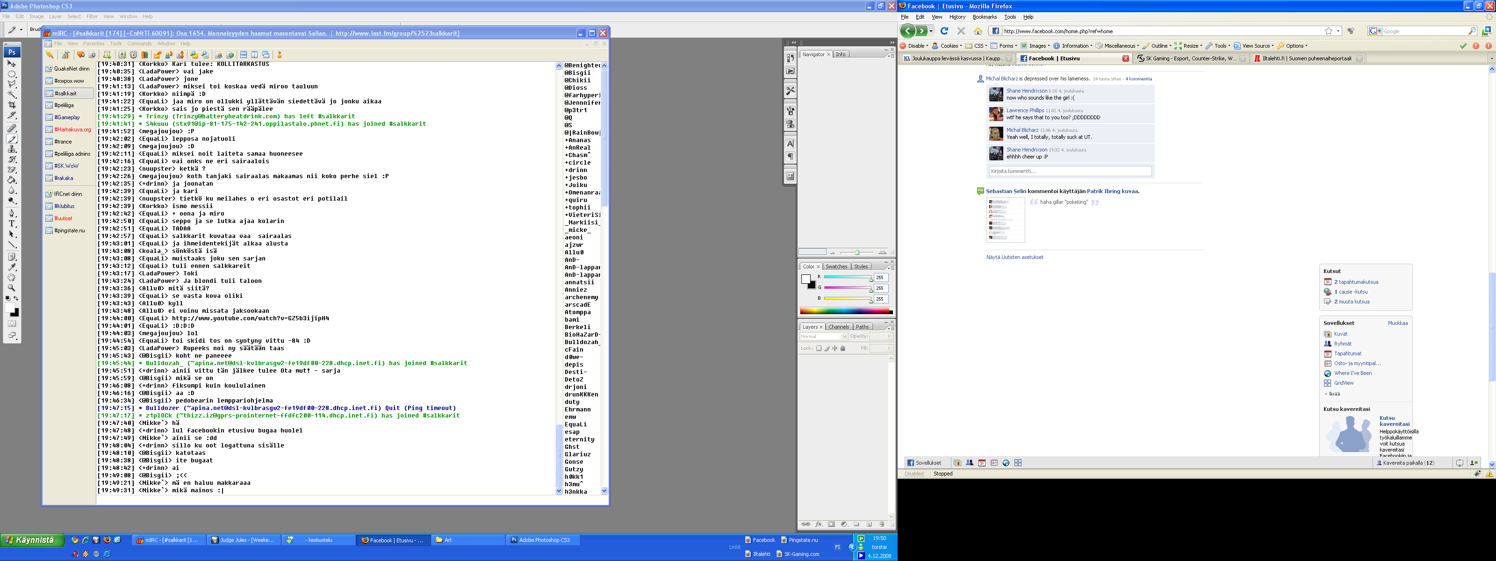
Task: Select the Eyedropper tool
Action: (12, 267)
